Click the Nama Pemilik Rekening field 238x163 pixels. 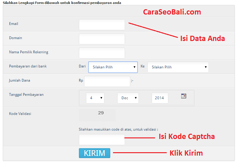[x=102, y=53]
